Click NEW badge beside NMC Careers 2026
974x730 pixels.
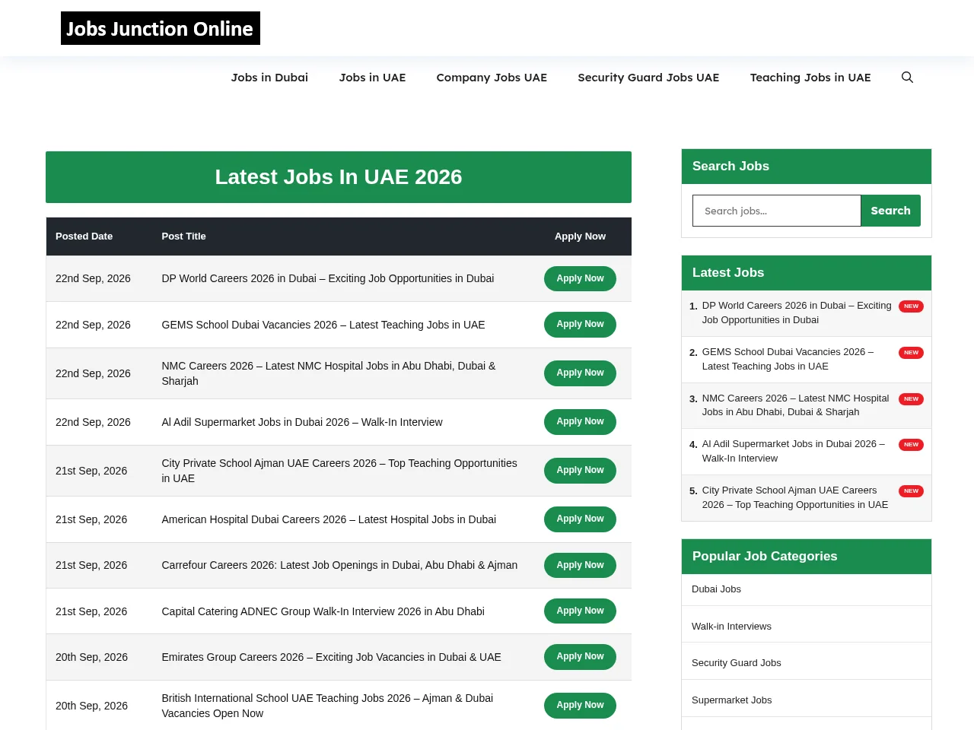point(911,399)
